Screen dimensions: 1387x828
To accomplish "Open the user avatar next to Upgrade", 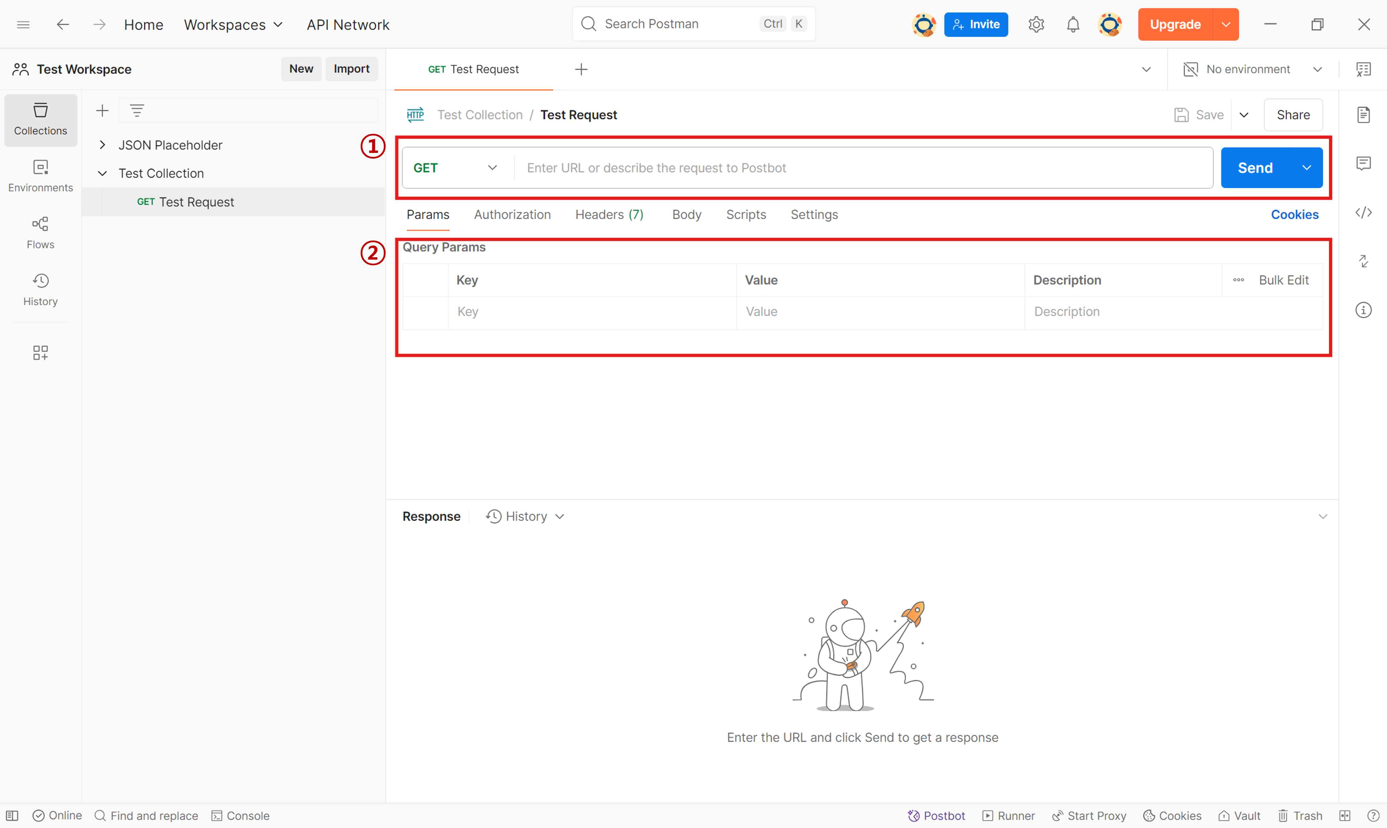I will point(1110,24).
